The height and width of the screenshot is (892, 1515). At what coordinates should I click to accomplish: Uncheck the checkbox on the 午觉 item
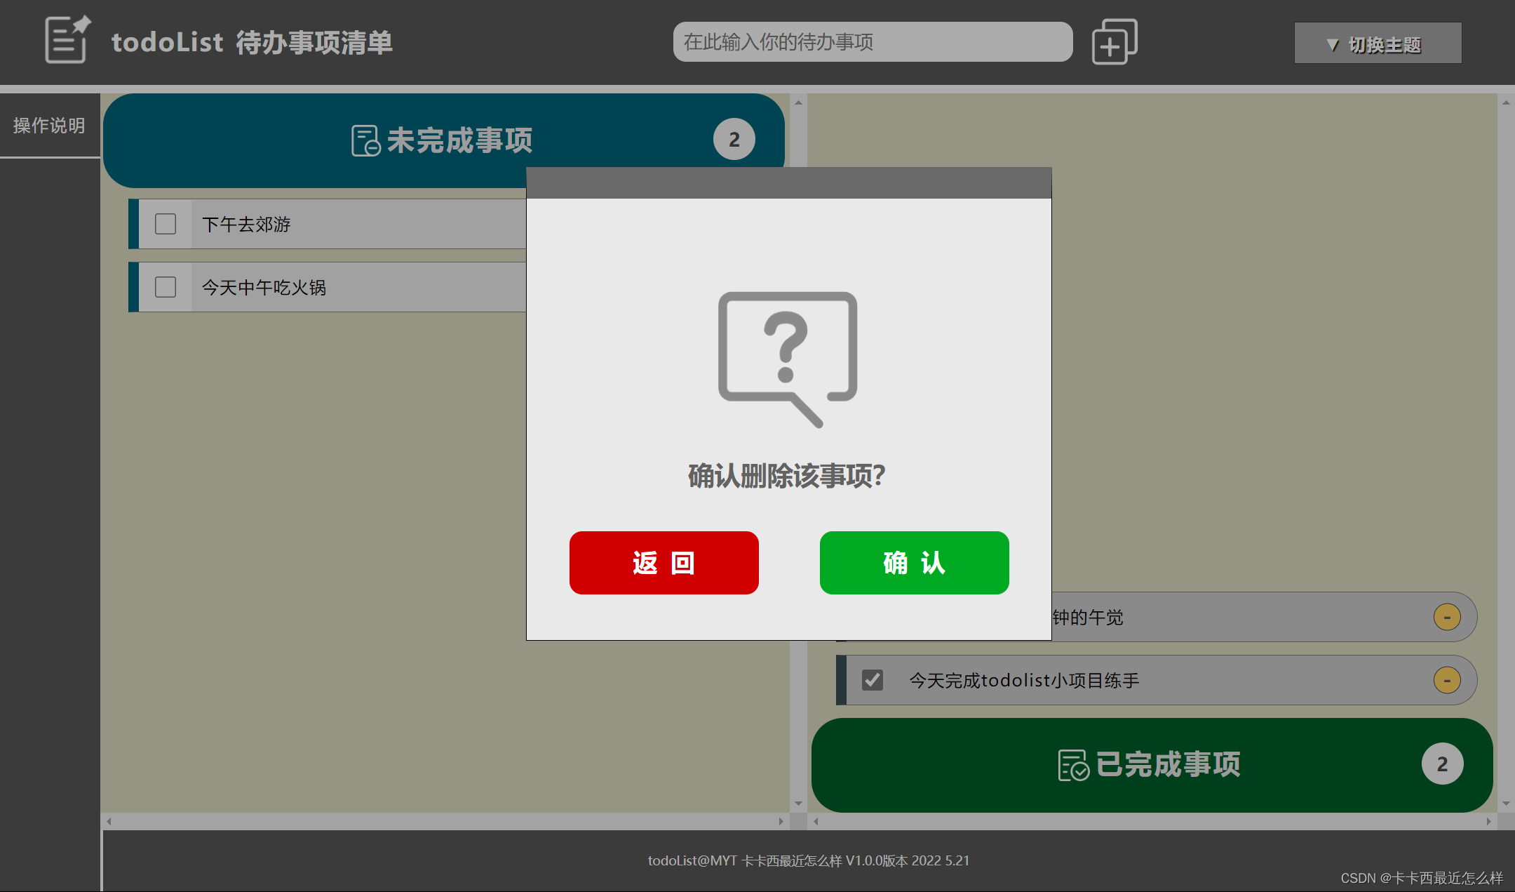click(872, 617)
